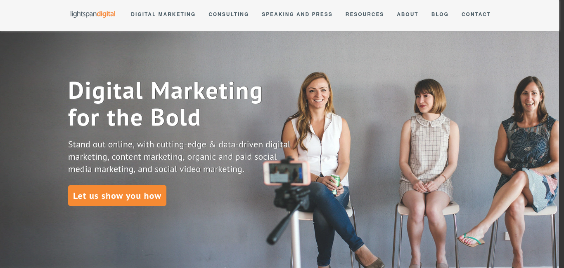Screen dimensions: 564x268
Task: Click the Digital Marketing for the Bold headline
Action: click(x=166, y=104)
